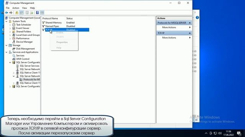Click the Refresh toolbar icon

point(27,13)
